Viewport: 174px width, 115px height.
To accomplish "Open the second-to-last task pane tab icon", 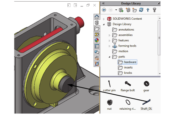I will pos(97,58).
